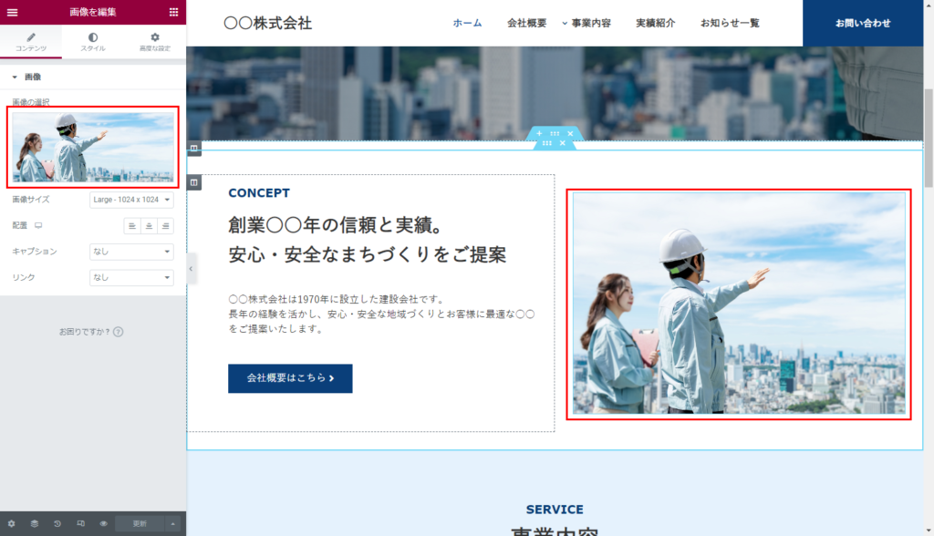Set image alignment to left
The width and height of the screenshot is (934, 536).
click(132, 225)
